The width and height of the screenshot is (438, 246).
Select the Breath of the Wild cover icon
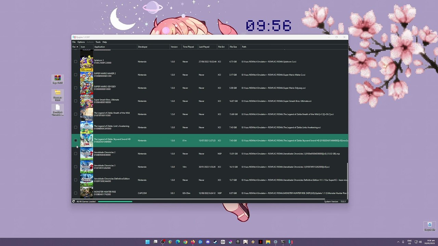coord(87,114)
